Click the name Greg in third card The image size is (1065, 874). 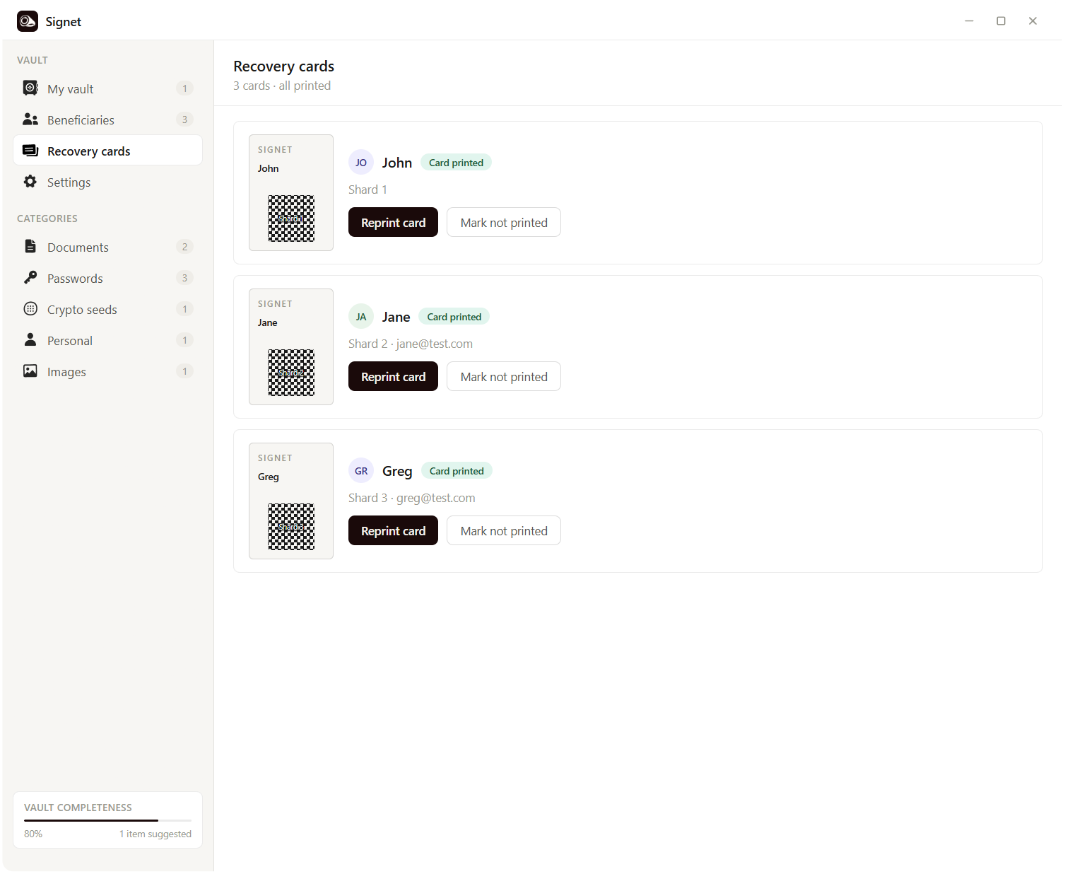[x=397, y=471]
